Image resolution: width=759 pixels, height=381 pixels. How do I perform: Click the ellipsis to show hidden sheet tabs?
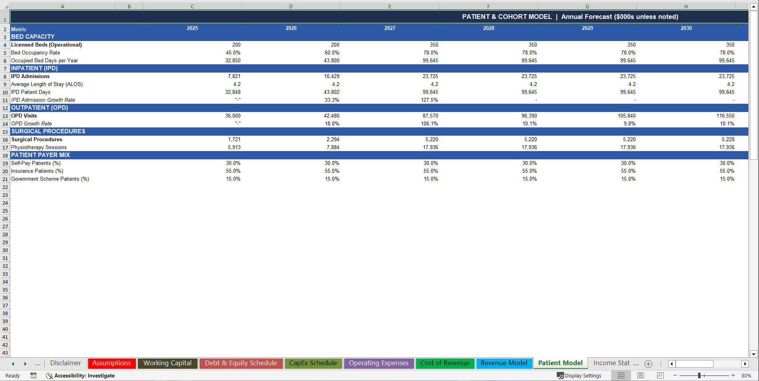coord(38,363)
